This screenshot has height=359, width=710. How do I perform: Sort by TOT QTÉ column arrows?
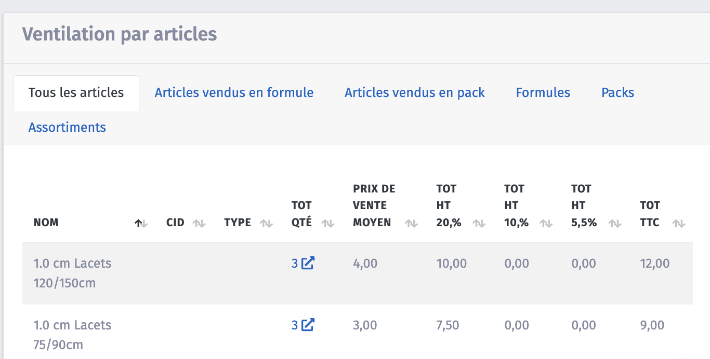[327, 224]
